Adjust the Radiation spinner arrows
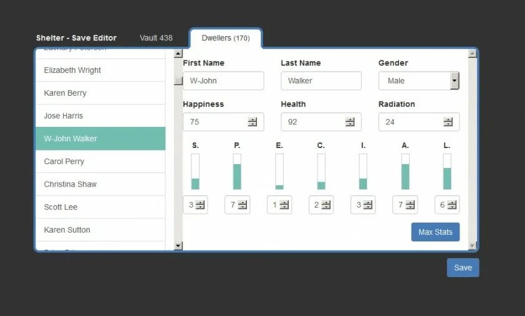The height and width of the screenshot is (316, 525). point(448,122)
